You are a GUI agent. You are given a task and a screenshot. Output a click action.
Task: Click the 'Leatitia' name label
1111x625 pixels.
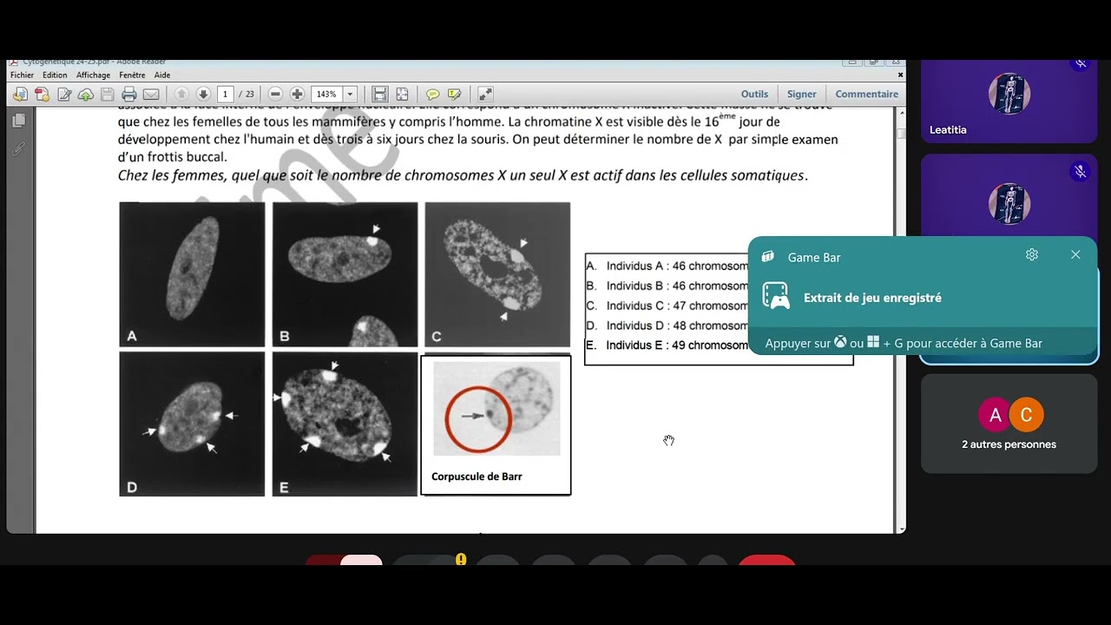tap(948, 130)
